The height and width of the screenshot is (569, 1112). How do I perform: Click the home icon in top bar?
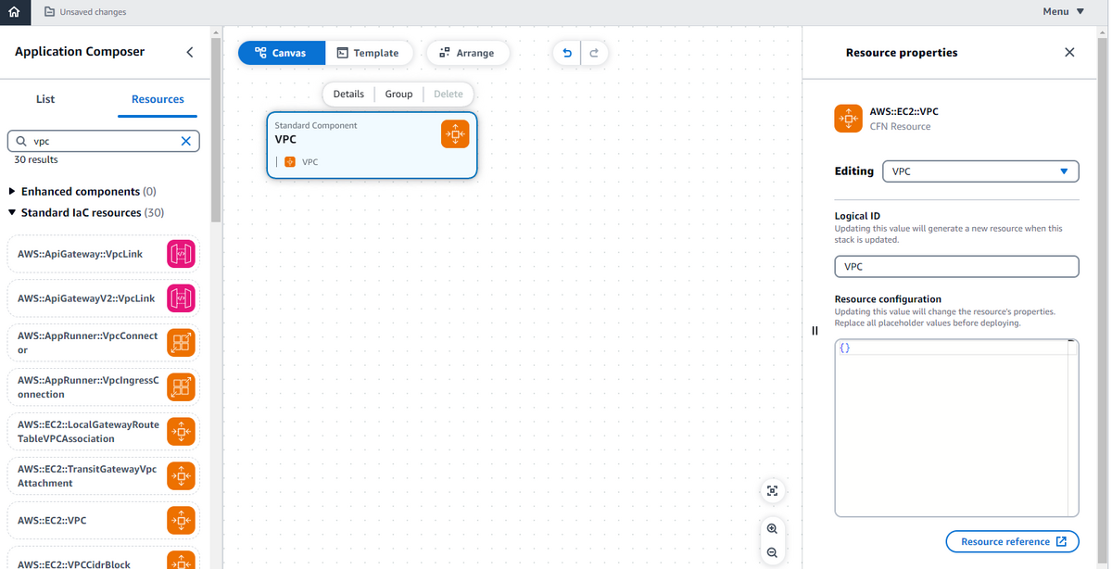[13, 12]
